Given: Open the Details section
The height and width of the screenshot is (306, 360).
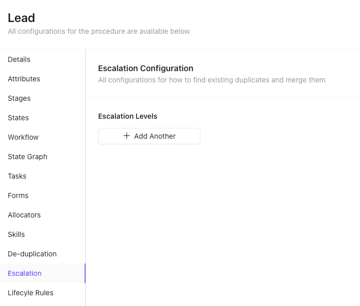Looking at the screenshot, I should point(43,59).
